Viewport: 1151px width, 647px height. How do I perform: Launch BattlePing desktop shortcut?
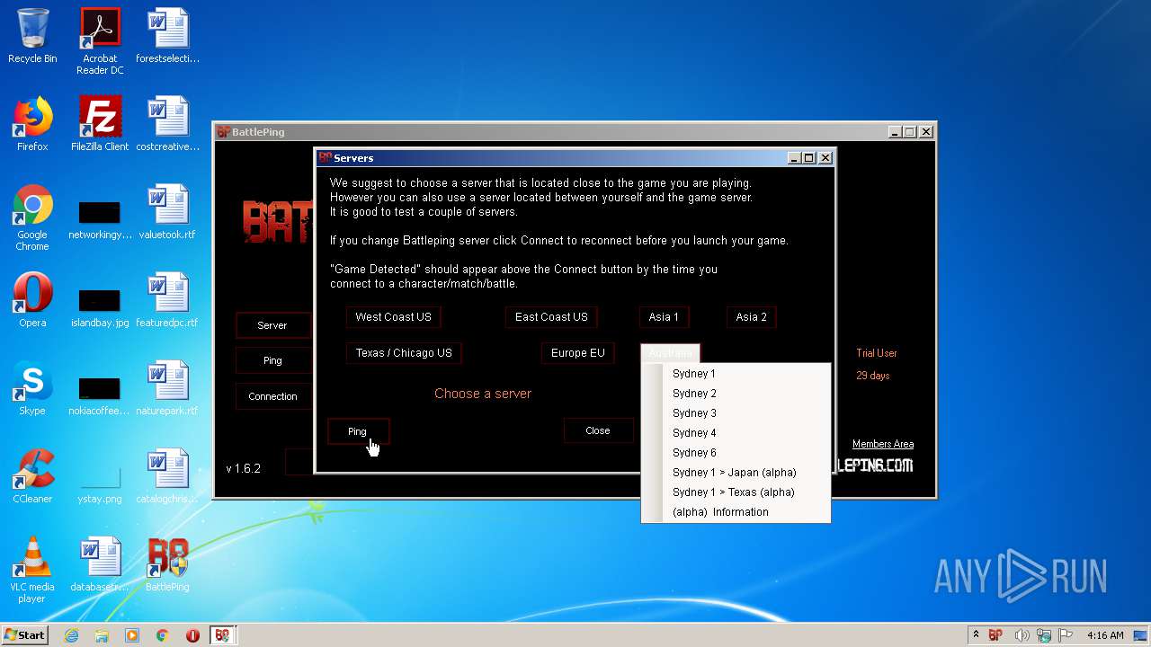tap(167, 564)
